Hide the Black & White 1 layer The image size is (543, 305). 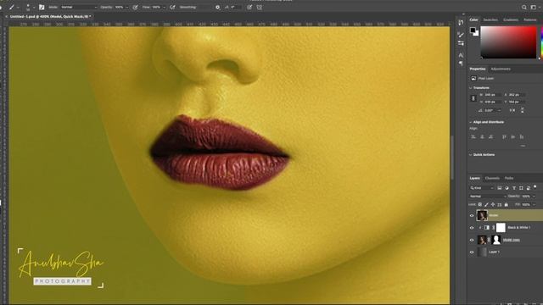pos(472,228)
